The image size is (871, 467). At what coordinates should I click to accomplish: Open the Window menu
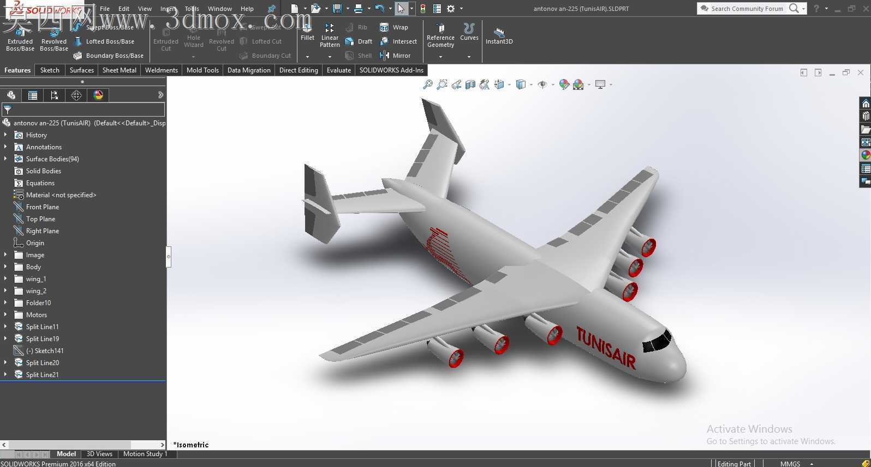pos(220,9)
